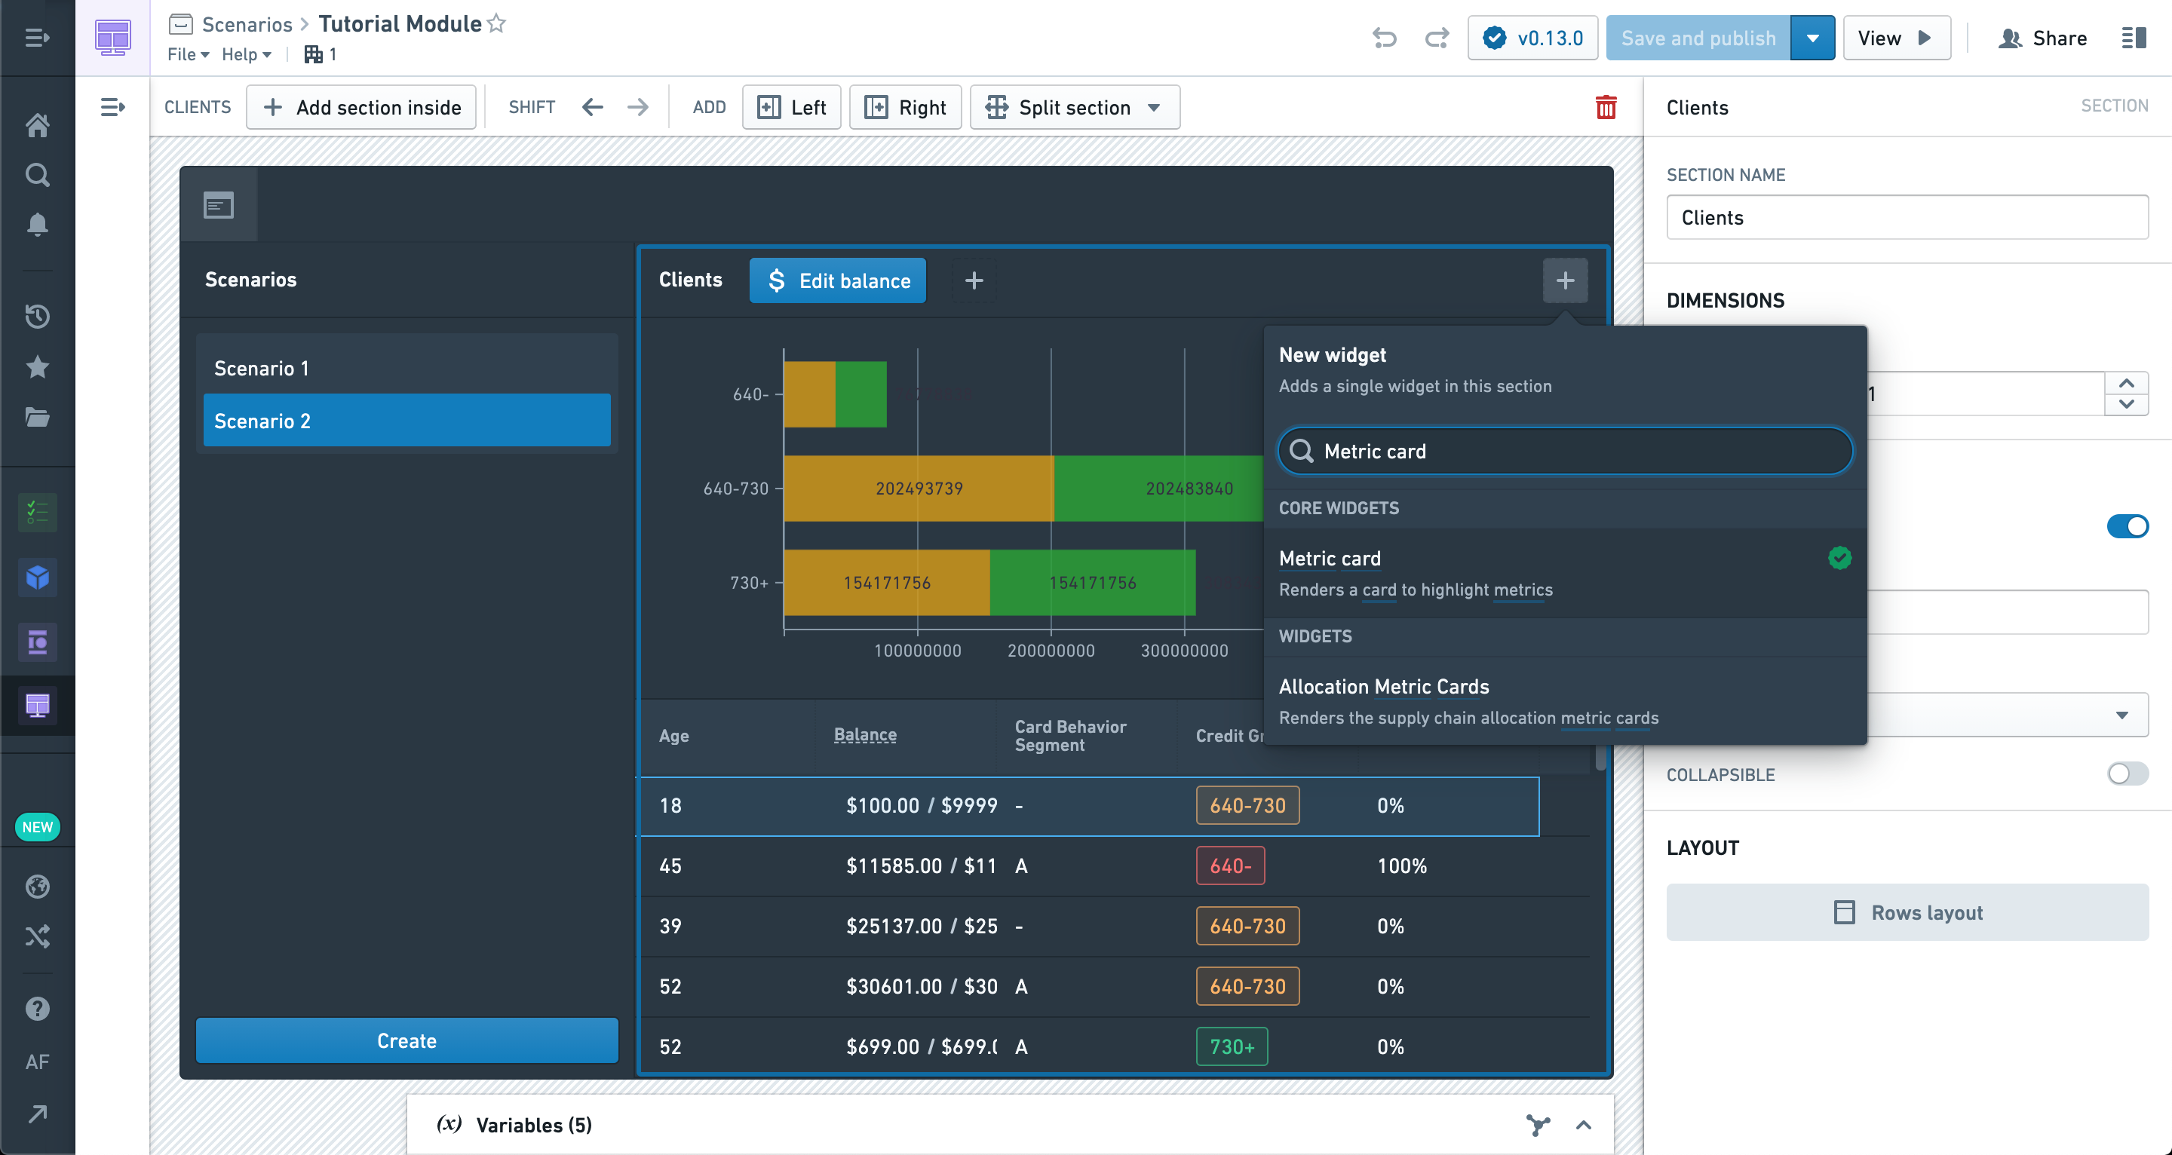Toggle the Collapsible switch
This screenshot has width=2172, height=1155.
click(x=2128, y=774)
